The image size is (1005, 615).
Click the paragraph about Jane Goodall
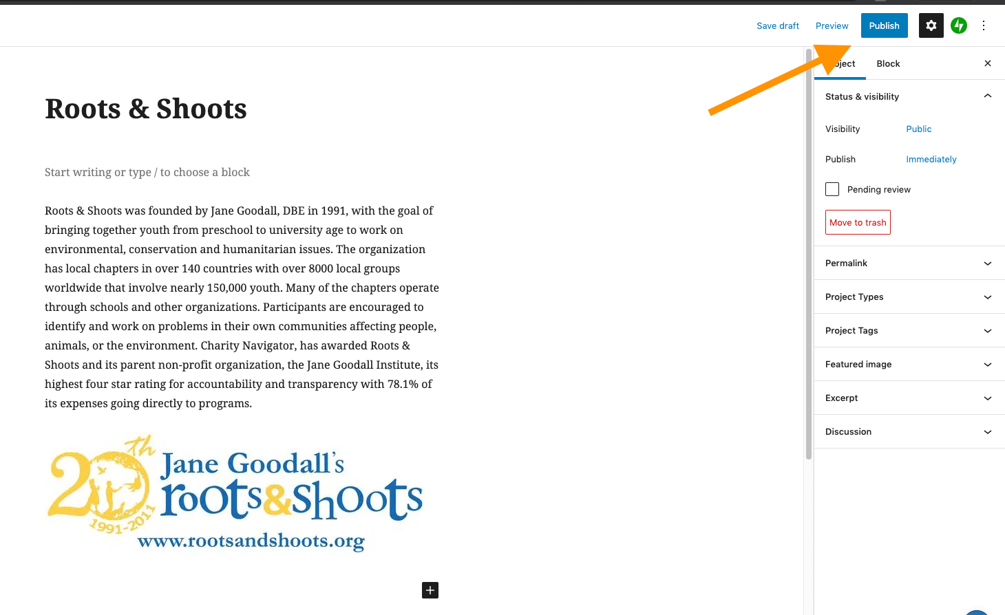coord(242,307)
